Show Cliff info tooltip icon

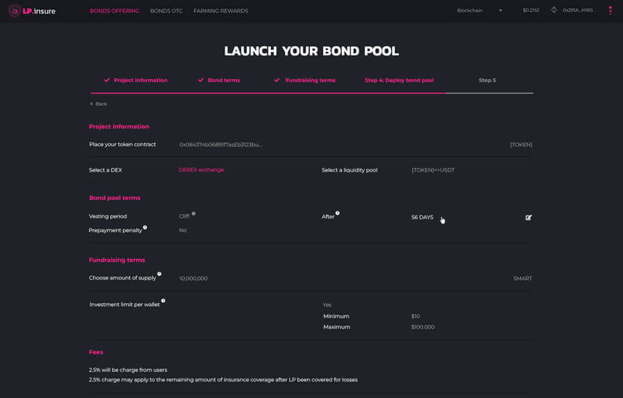[x=193, y=213]
